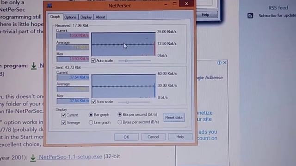
Task: Click Sent Max value 37.54 Kbit/s
Action: click(x=73, y=101)
